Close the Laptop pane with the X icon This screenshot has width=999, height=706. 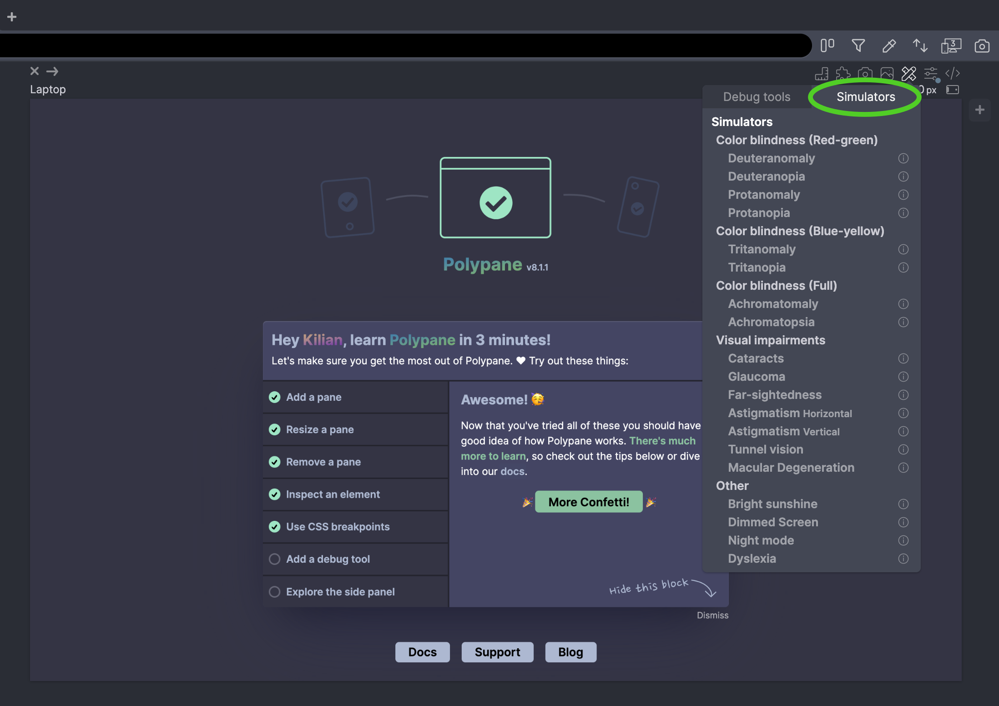pyautogui.click(x=35, y=71)
